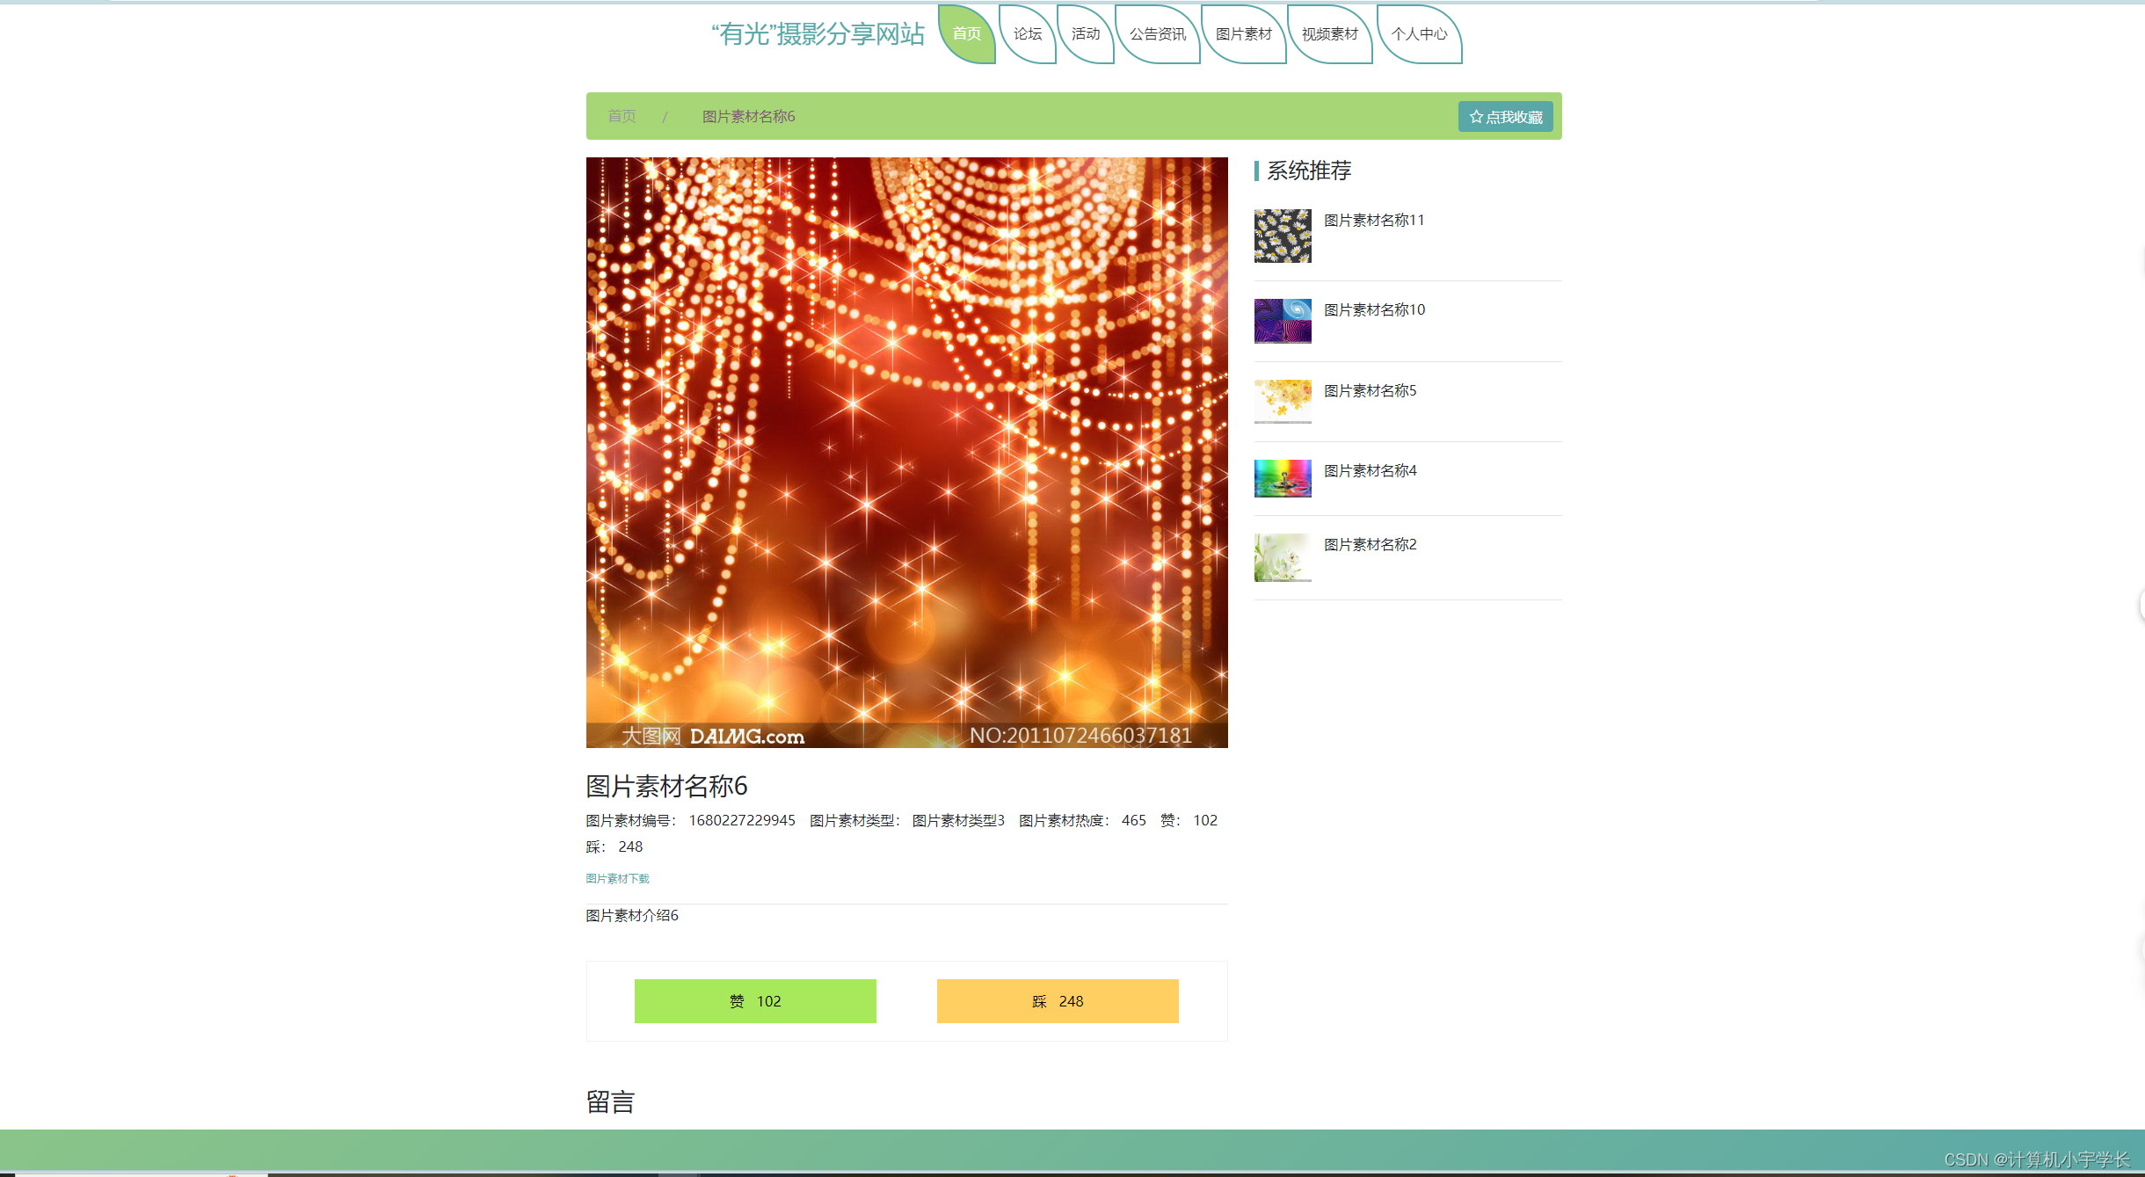Click the 首页 breadcrumb link
This screenshot has height=1177, width=2145.
pos(622,116)
